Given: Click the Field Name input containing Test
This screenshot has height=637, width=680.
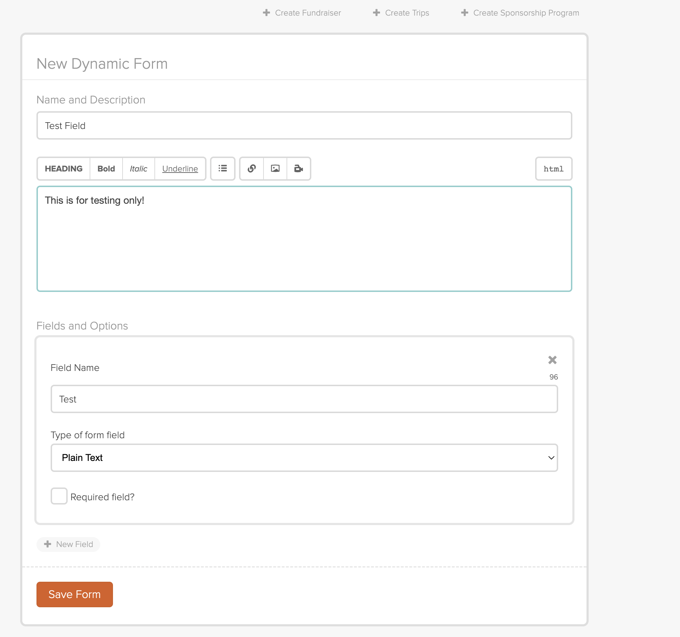Looking at the screenshot, I should pyautogui.click(x=304, y=399).
